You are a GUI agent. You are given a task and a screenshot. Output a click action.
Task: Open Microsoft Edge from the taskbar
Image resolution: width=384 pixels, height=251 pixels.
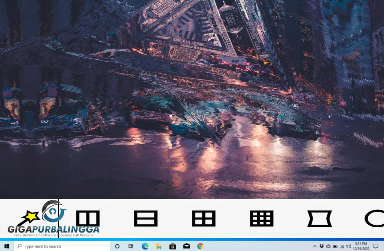pos(145,246)
